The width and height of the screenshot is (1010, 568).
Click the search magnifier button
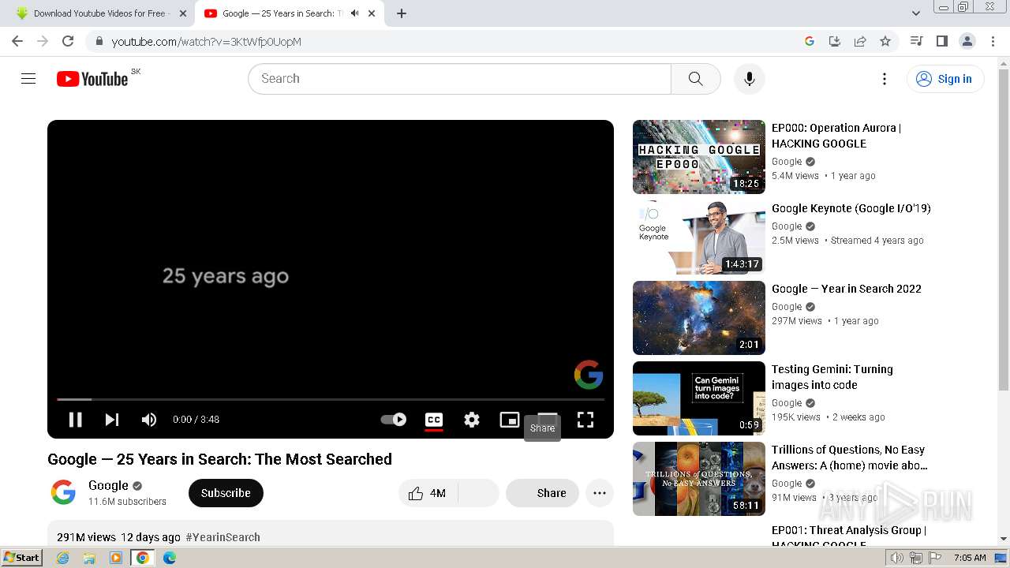point(695,79)
